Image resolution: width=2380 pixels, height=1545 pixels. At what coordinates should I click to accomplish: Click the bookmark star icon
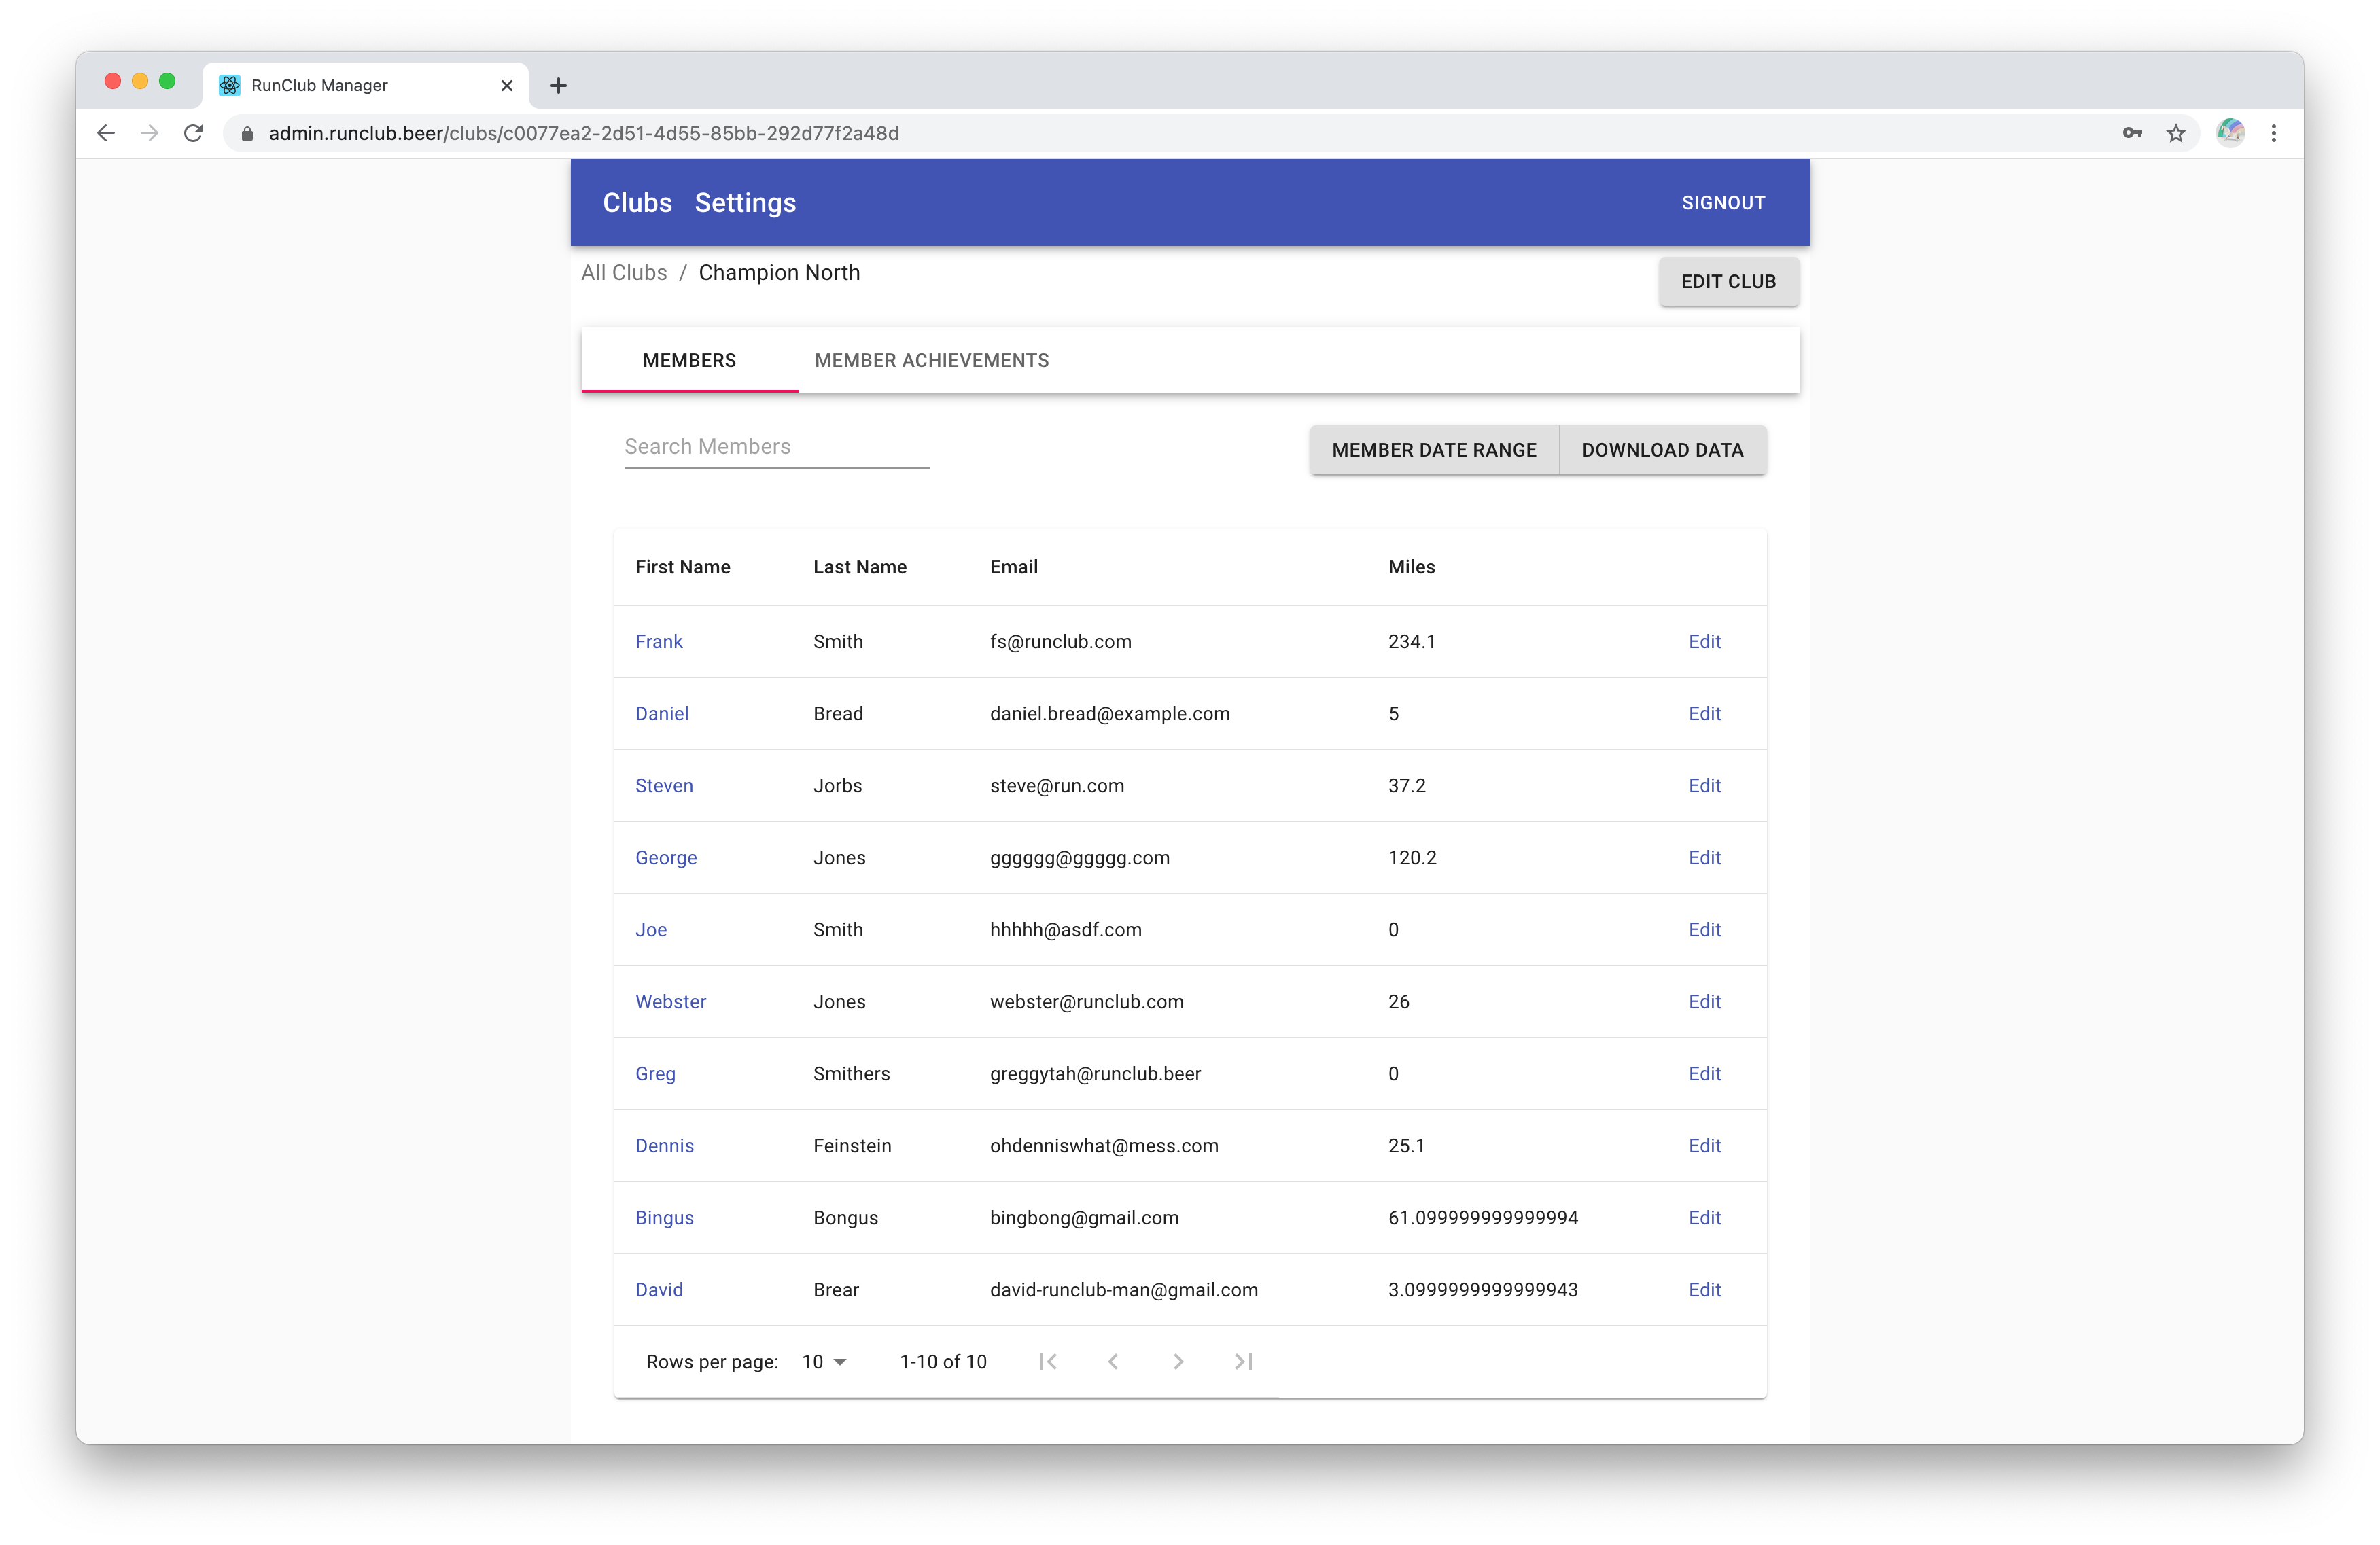pyautogui.click(x=2176, y=133)
